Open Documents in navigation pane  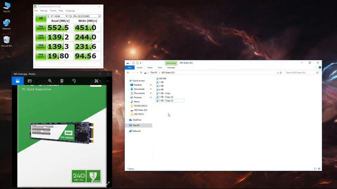pyautogui.click(x=138, y=93)
